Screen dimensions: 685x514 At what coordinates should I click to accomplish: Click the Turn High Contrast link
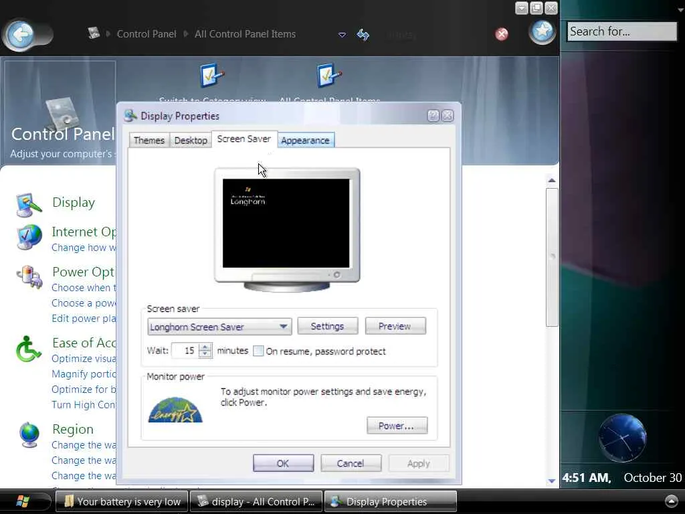pos(84,405)
